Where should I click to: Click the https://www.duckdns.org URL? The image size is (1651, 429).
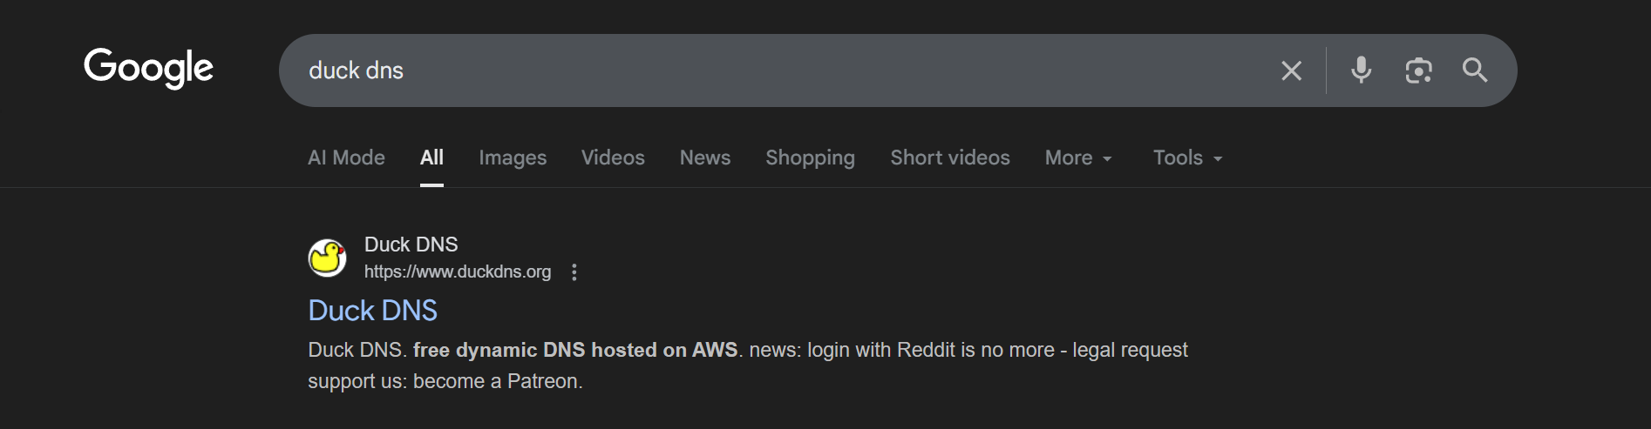click(x=458, y=271)
